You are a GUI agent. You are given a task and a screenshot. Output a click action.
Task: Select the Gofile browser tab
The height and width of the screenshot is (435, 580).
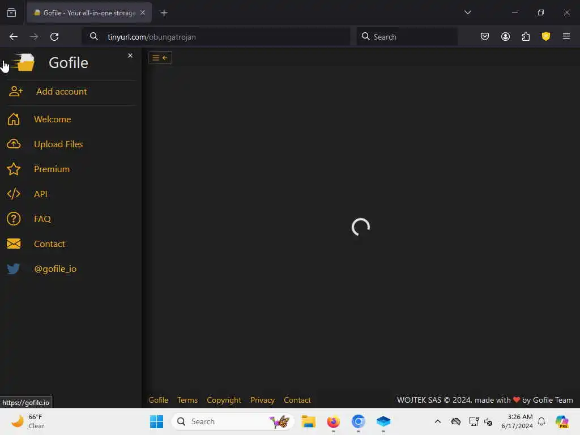point(89,12)
